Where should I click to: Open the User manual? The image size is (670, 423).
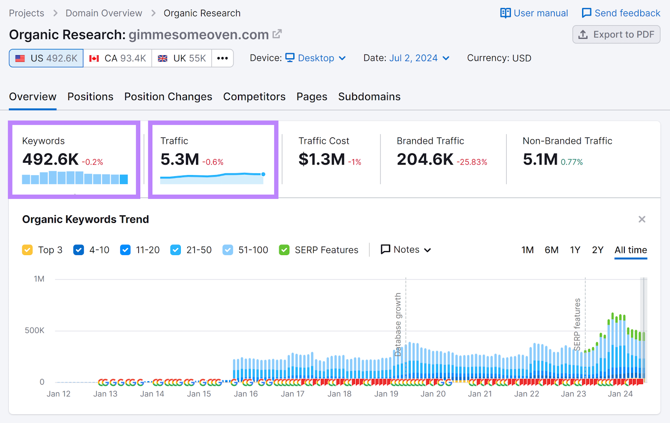533,13
